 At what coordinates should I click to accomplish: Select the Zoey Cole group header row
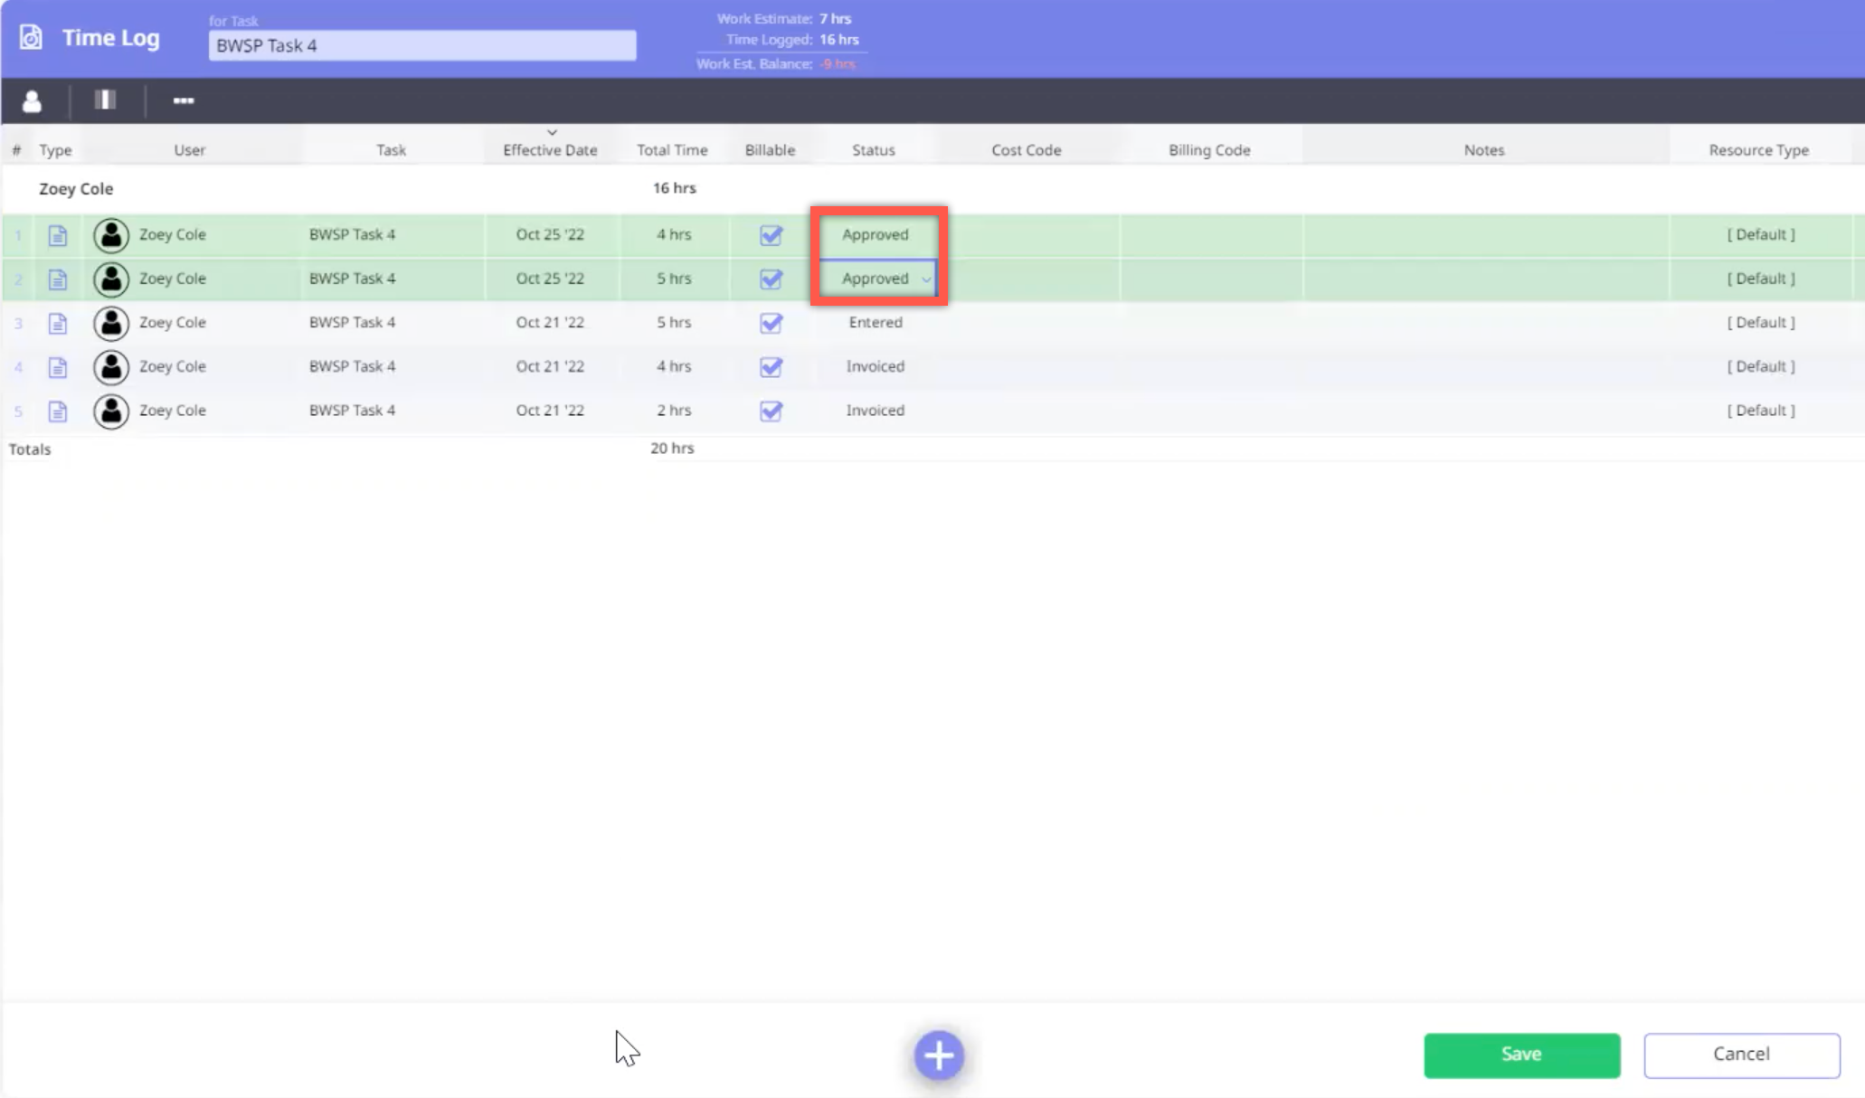coord(76,189)
